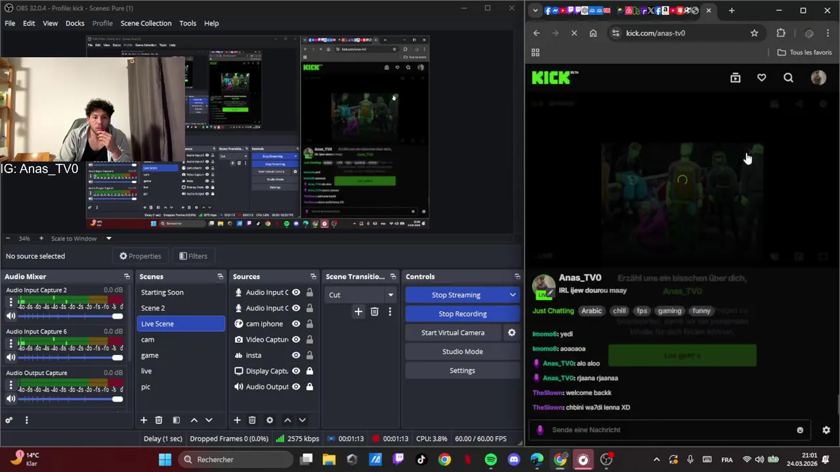This screenshot has height=472, width=840.
Task: Open the Tools menu in OBS
Action: (188, 23)
